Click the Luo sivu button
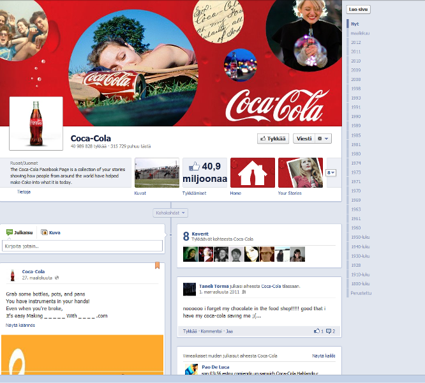The width and height of the screenshot is (425, 383). [358, 10]
